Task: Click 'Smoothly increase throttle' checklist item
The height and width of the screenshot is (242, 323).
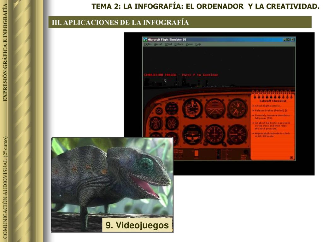Action: pyautogui.click(x=272, y=117)
